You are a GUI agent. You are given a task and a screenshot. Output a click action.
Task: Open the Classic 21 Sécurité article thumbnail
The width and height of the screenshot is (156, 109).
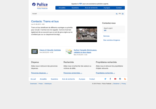pos(35,51)
